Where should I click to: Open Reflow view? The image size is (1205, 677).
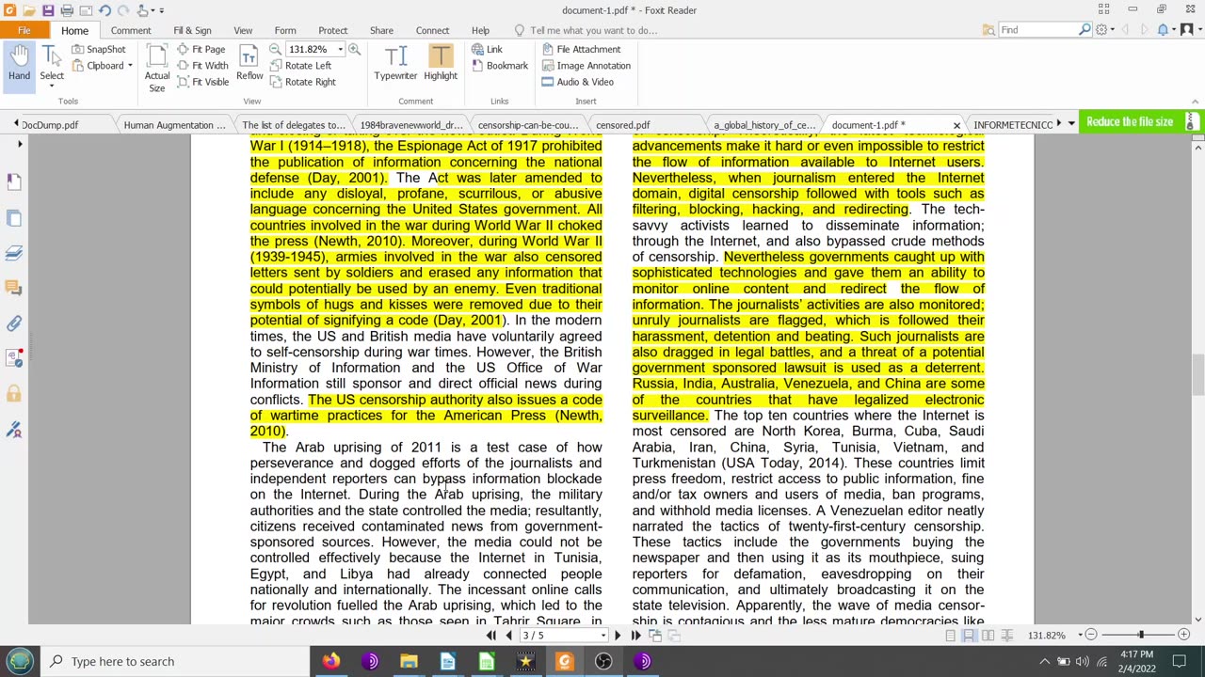pyautogui.click(x=249, y=64)
